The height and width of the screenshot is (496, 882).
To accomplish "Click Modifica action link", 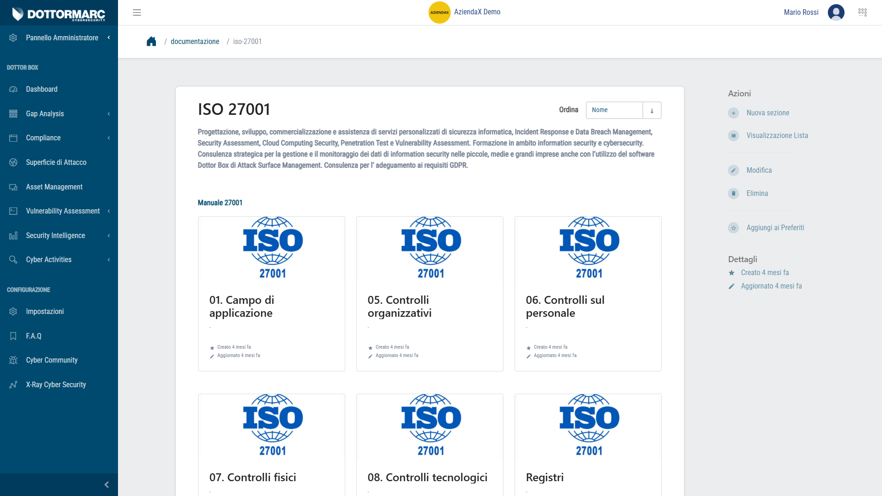I will point(759,170).
